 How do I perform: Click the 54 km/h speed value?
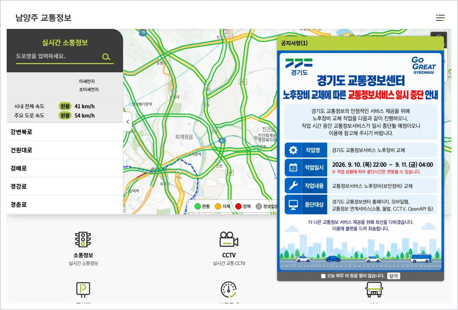84,115
